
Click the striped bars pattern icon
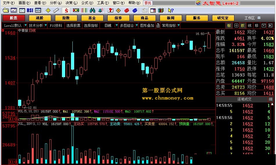(x=84, y=10)
